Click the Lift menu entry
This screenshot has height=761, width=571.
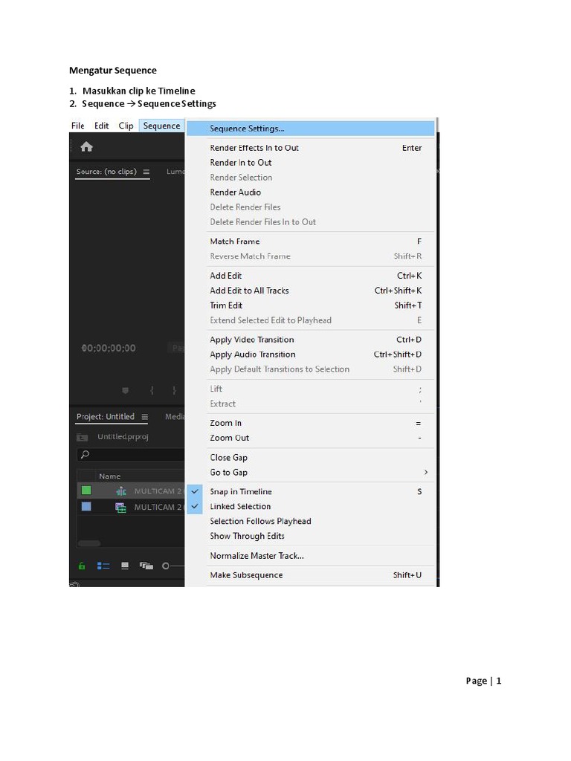(x=311, y=389)
